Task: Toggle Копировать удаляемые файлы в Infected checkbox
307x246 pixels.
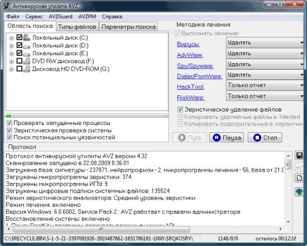Action: (x=180, y=117)
